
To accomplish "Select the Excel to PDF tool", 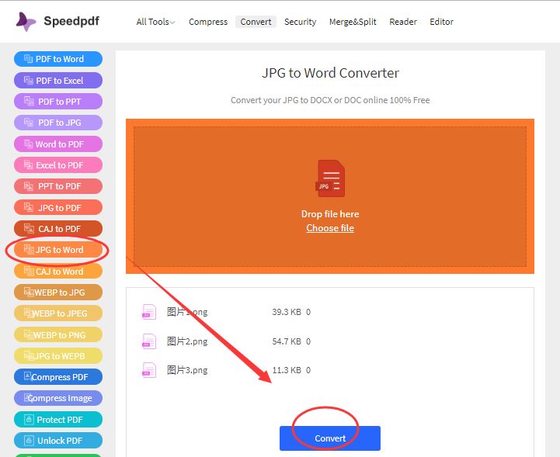I will pyautogui.click(x=58, y=164).
